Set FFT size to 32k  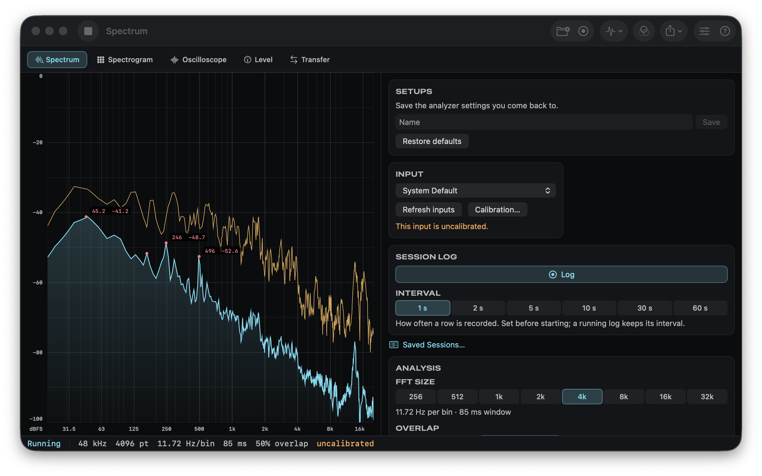[707, 396]
